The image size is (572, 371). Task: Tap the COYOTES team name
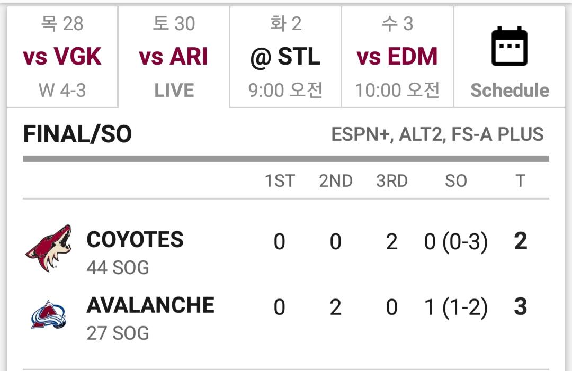tap(135, 240)
